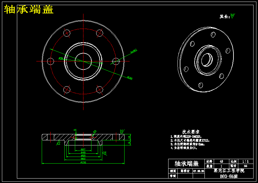Select the R3 radius callout
258x183 pixels.
tap(95, 131)
